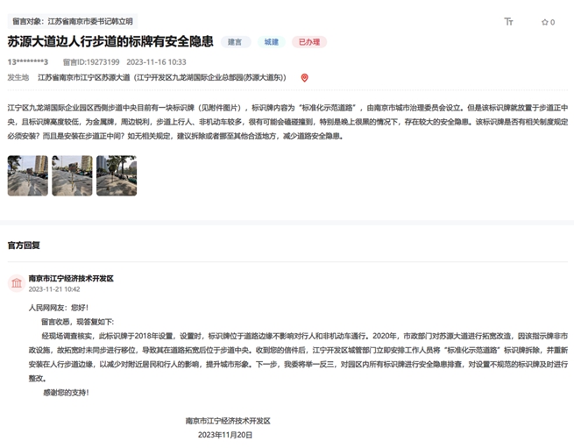The height and width of the screenshot is (448, 574).
Task: Click the greeting 人民网网友：您好！
Action: tap(59, 308)
